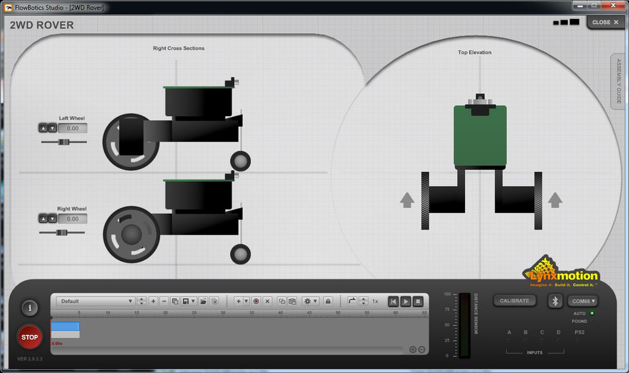Open the info panel icon
Image resolution: width=629 pixels, height=373 pixels.
click(29, 308)
